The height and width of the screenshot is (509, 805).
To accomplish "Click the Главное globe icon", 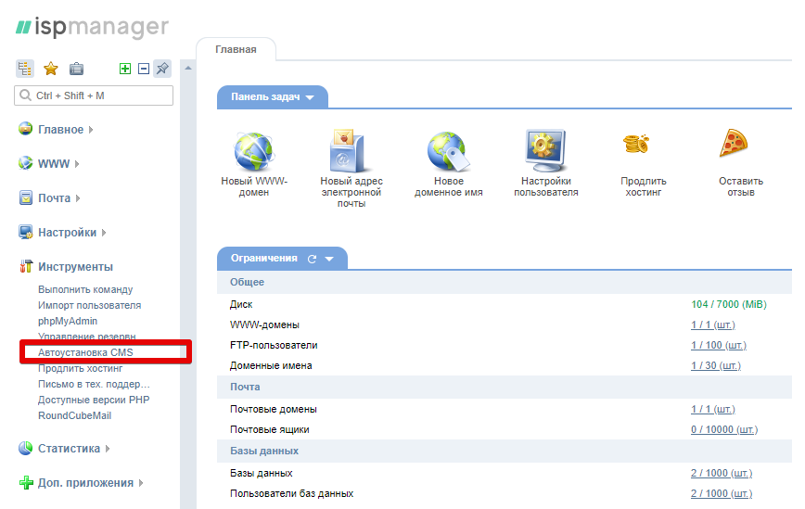I will tap(25, 129).
